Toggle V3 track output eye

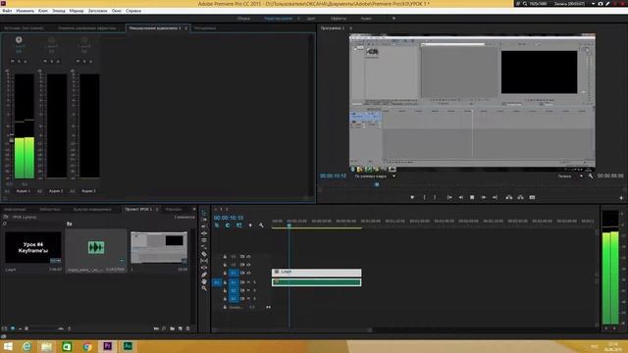248,257
